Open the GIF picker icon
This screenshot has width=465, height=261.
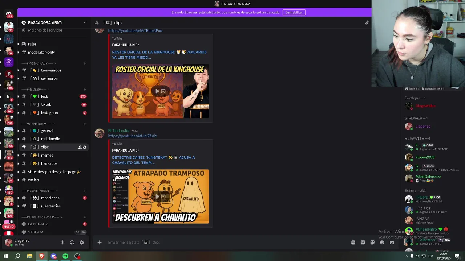[363, 243]
